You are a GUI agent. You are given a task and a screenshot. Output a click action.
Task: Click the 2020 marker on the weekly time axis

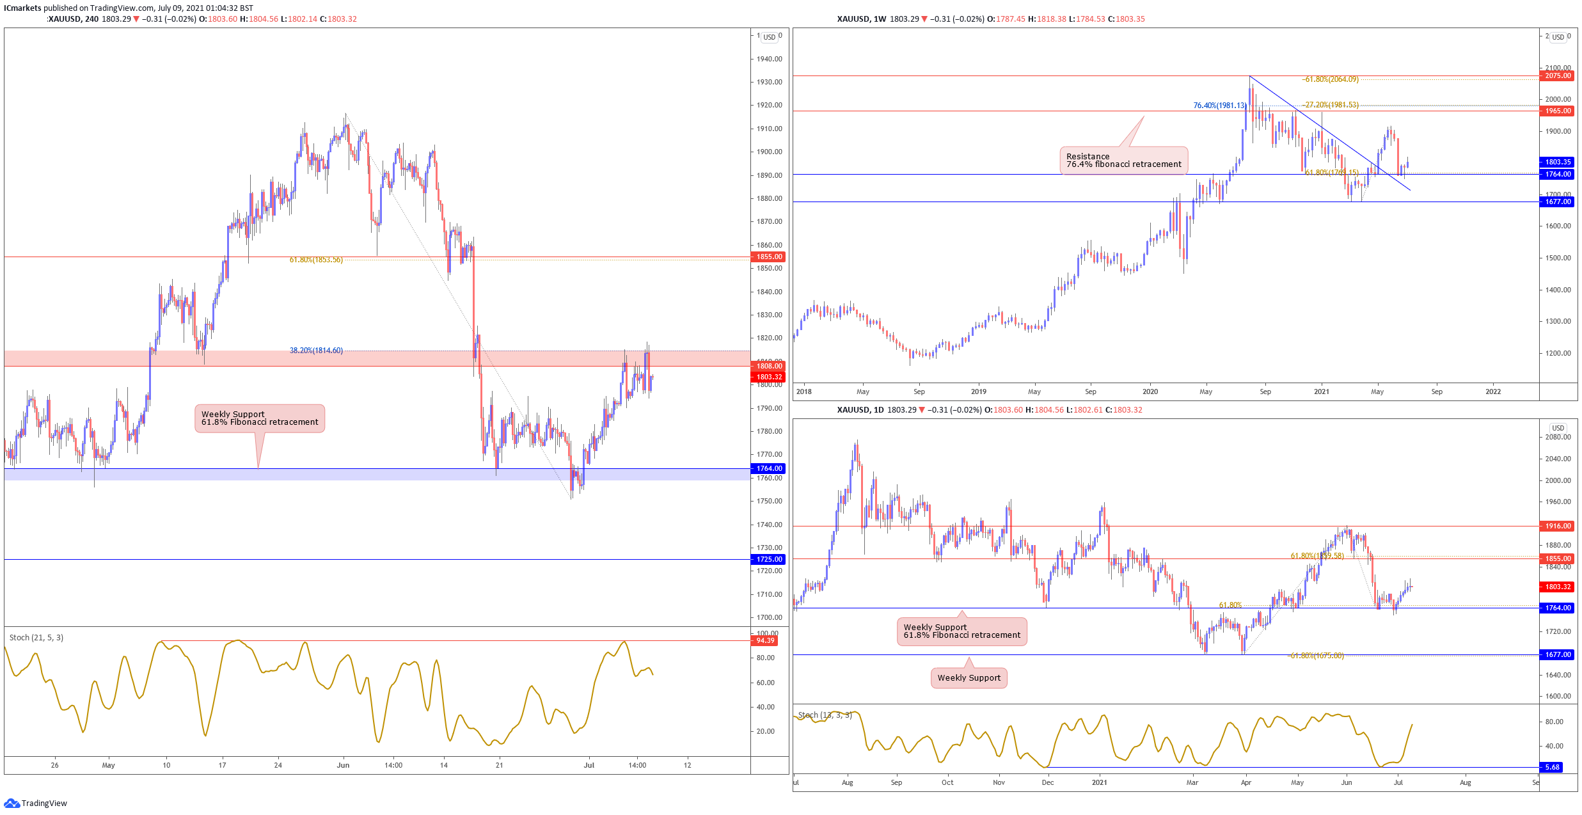click(x=1150, y=392)
